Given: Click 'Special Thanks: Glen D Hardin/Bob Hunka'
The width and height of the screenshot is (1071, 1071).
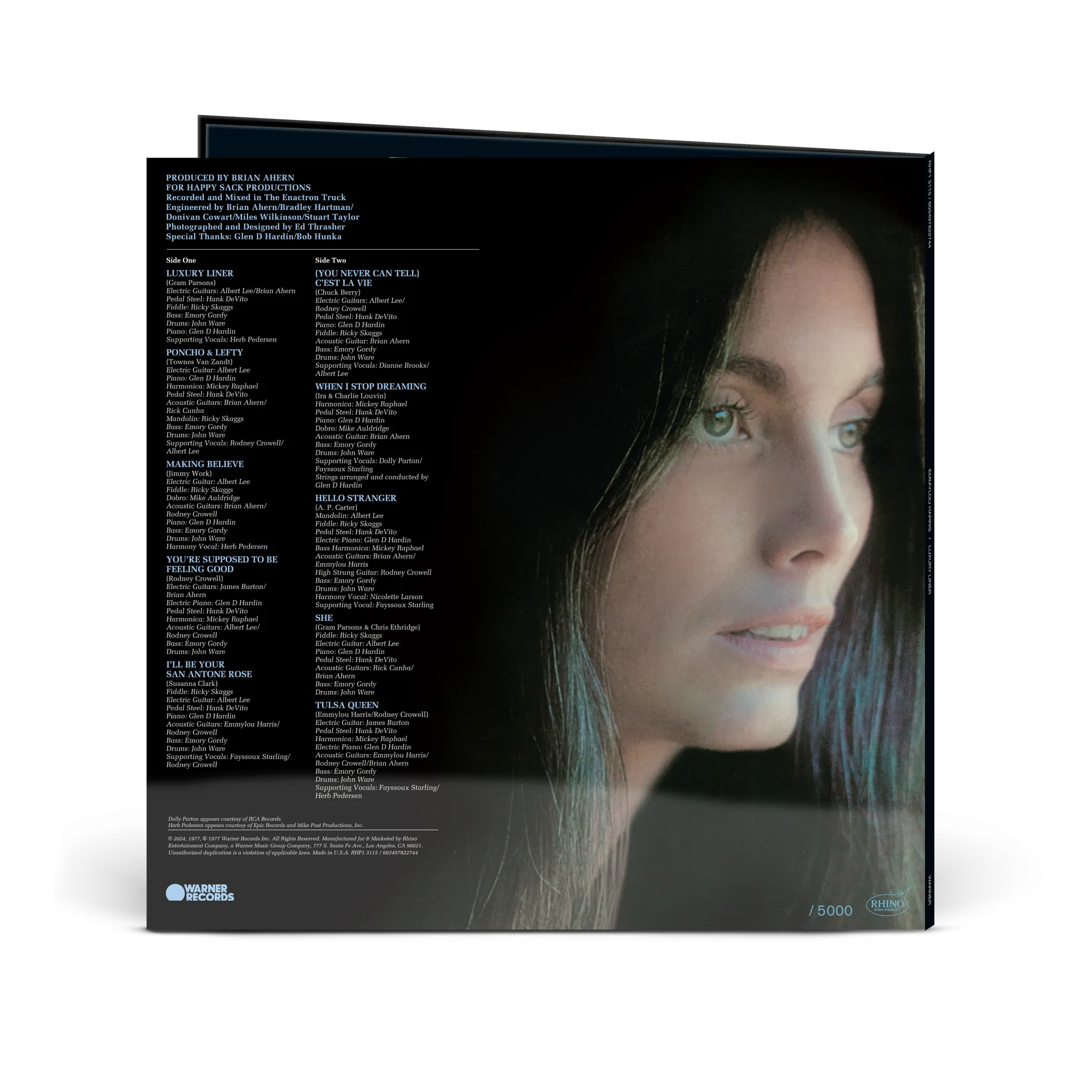Looking at the screenshot, I should [254, 237].
